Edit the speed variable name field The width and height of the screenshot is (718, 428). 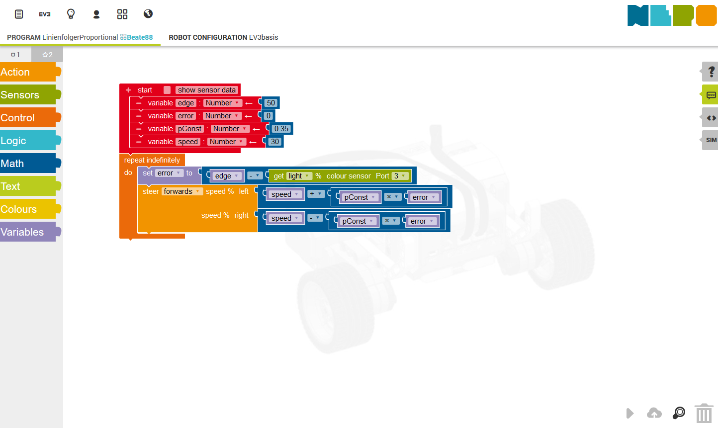point(188,142)
